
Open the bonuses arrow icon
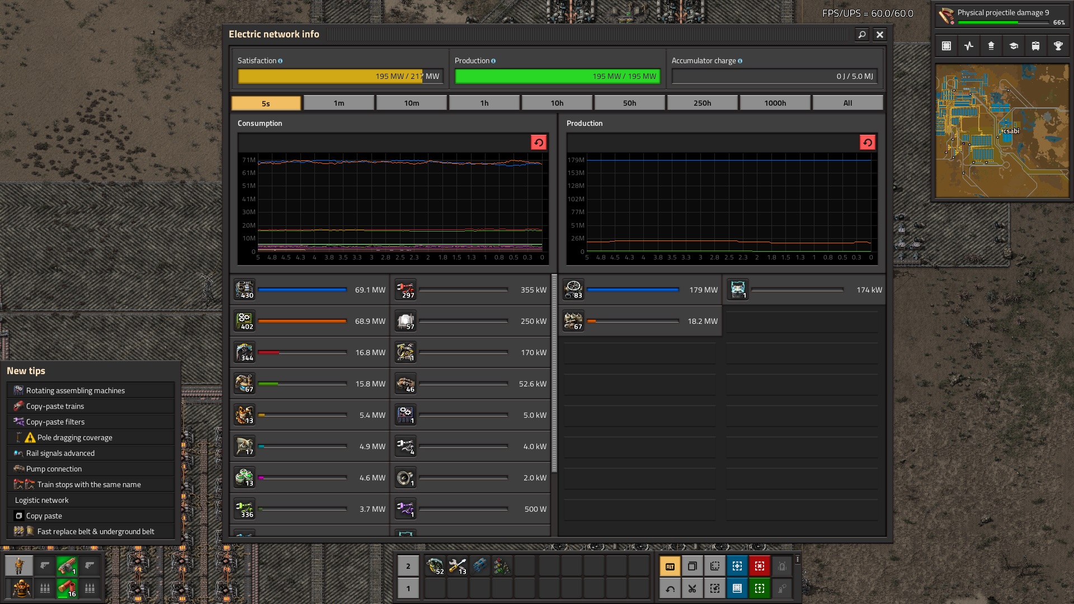(991, 46)
